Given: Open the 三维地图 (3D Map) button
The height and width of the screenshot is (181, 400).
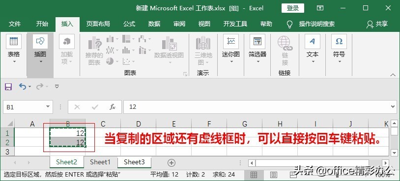Looking at the screenshot, I should 203,51.
